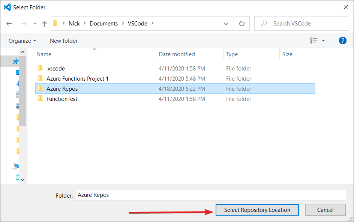Expand chevron after VSCode breadcrumb
354x222 pixels.
click(153, 23)
